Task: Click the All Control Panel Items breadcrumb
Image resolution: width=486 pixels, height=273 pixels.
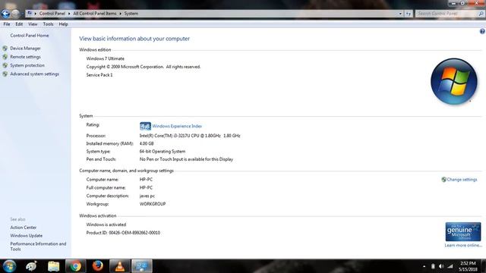Action: coord(95,14)
